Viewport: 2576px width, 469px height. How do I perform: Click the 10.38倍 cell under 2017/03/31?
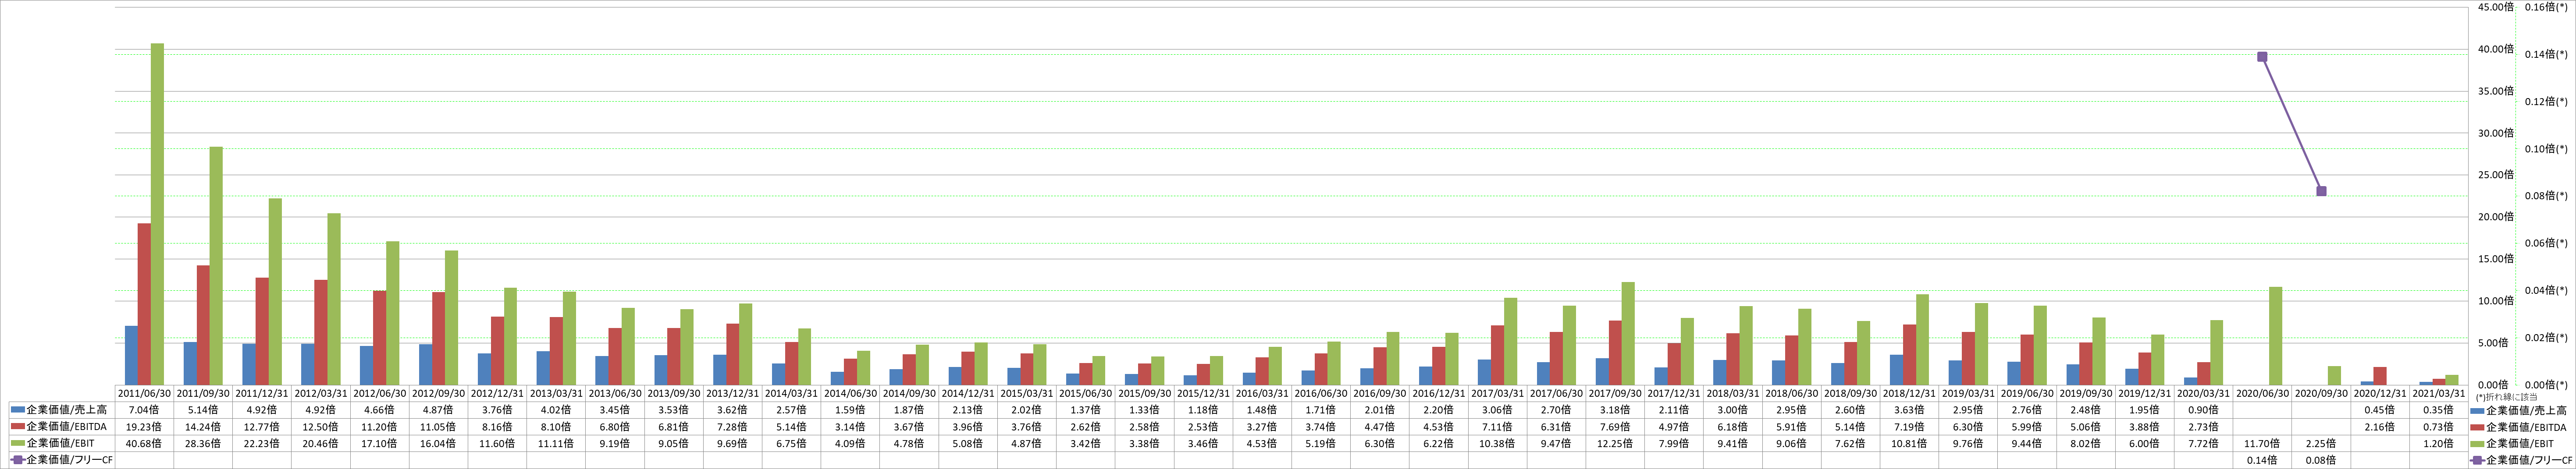[1498, 443]
